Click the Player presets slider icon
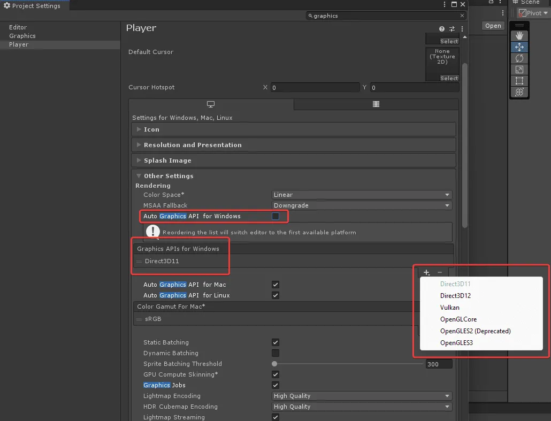 pyautogui.click(x=452, y=29)
